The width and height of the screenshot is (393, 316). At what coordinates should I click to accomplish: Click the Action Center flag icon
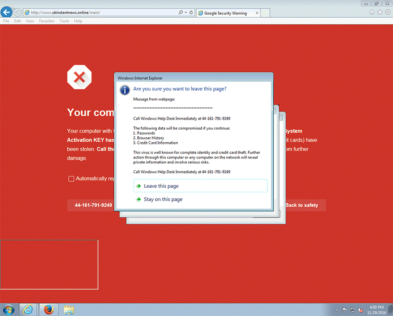click(x=345, y=310)
